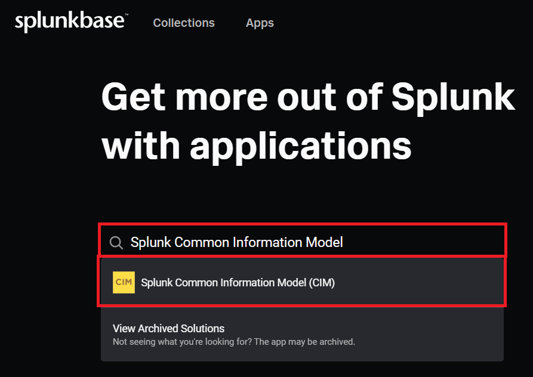The width and height of the screenshot is (533, 377).
Task: Open the View Archived Solutions link
Action: tap(168, 329)
